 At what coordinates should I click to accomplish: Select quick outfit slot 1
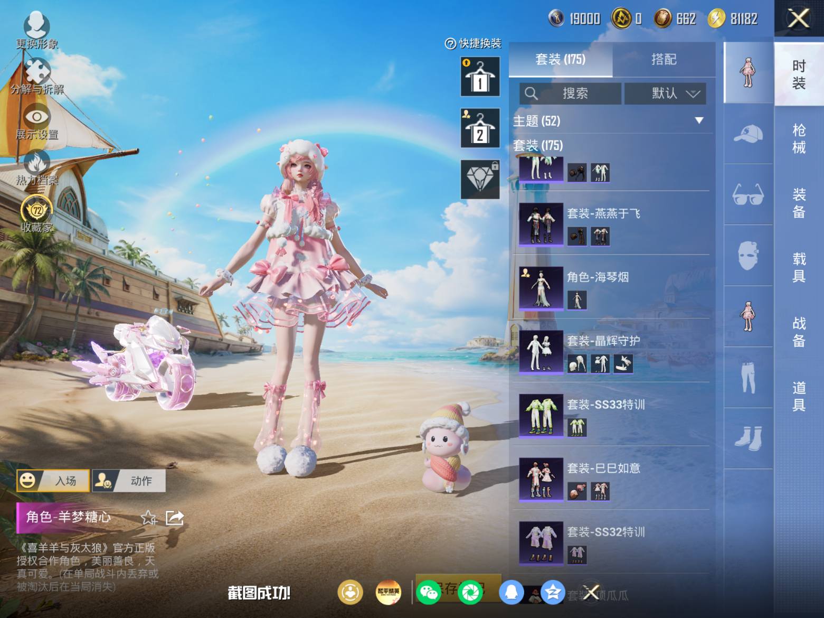point(480,77)
